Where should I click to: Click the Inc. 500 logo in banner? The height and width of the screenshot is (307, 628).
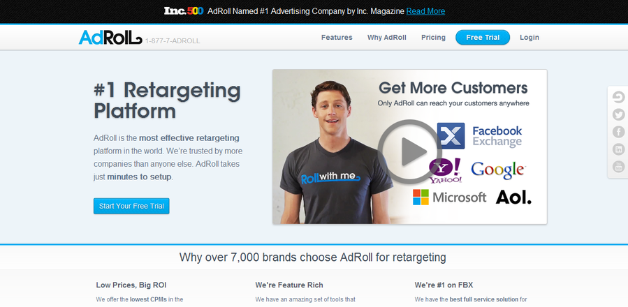click(184, 11)
